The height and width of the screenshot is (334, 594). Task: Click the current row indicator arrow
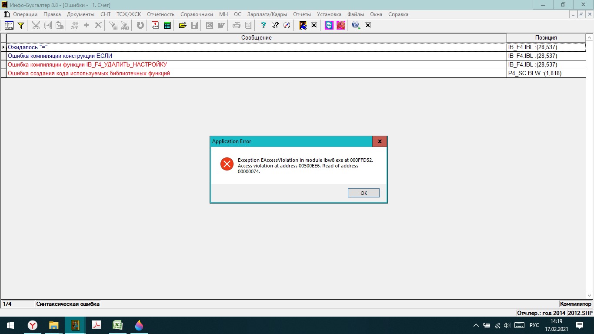click(x=3, y=47)
